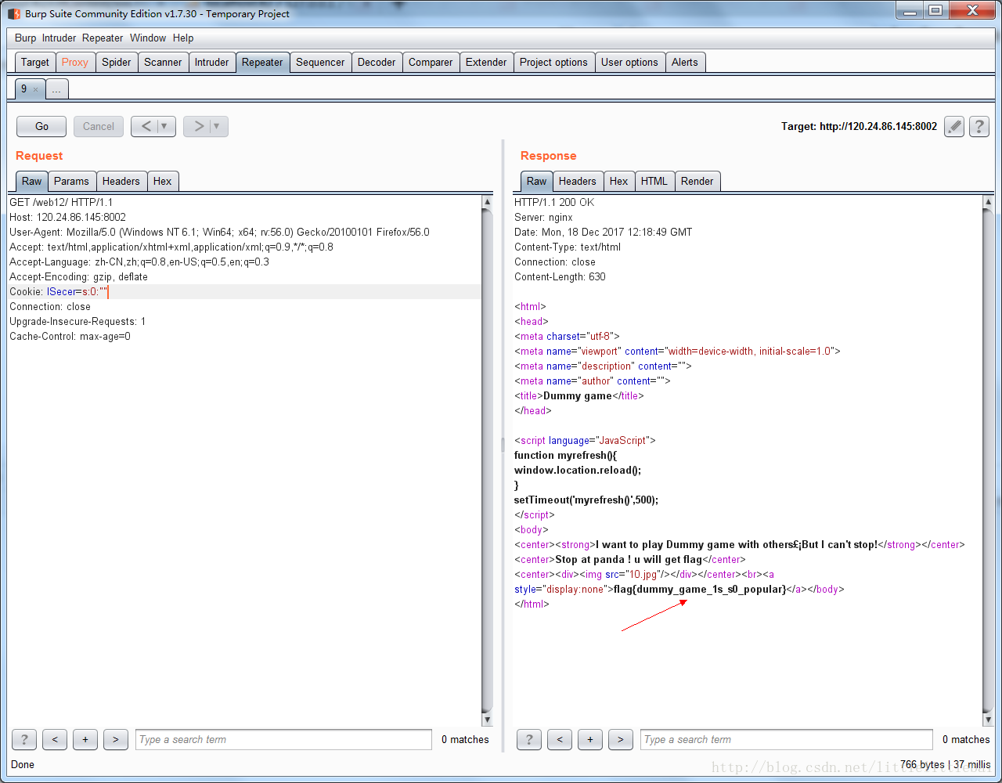Image resolution: width=1002 pixels, height=783 pixels.
Task: Open the Repeater menu in menu bar
Action: click(103, 38)
